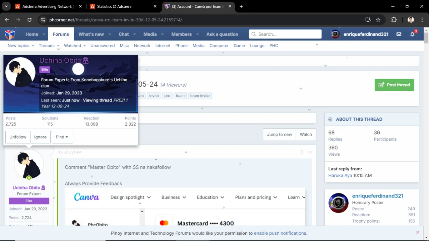Click Uchiha Obito's avatar in the hover card
This screenshot has height=241, width=429.
(21, 72)
